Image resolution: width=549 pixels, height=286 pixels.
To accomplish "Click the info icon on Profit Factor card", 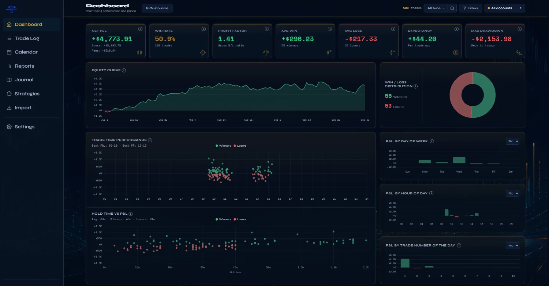I will [x=267, y=29].
